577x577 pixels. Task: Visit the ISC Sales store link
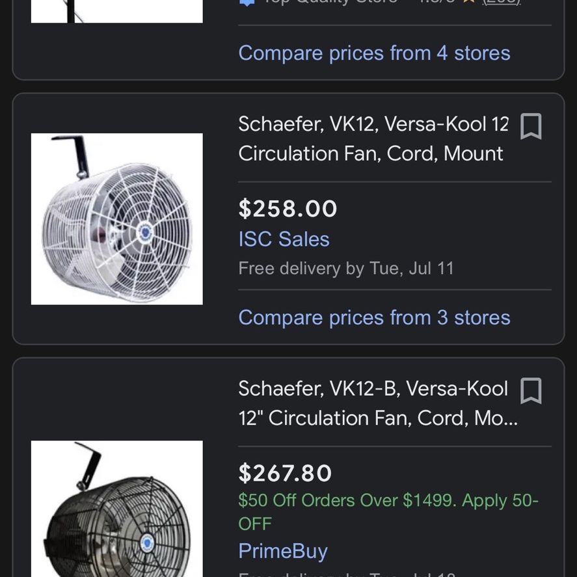pyautogui.click(x=284, y=239)
